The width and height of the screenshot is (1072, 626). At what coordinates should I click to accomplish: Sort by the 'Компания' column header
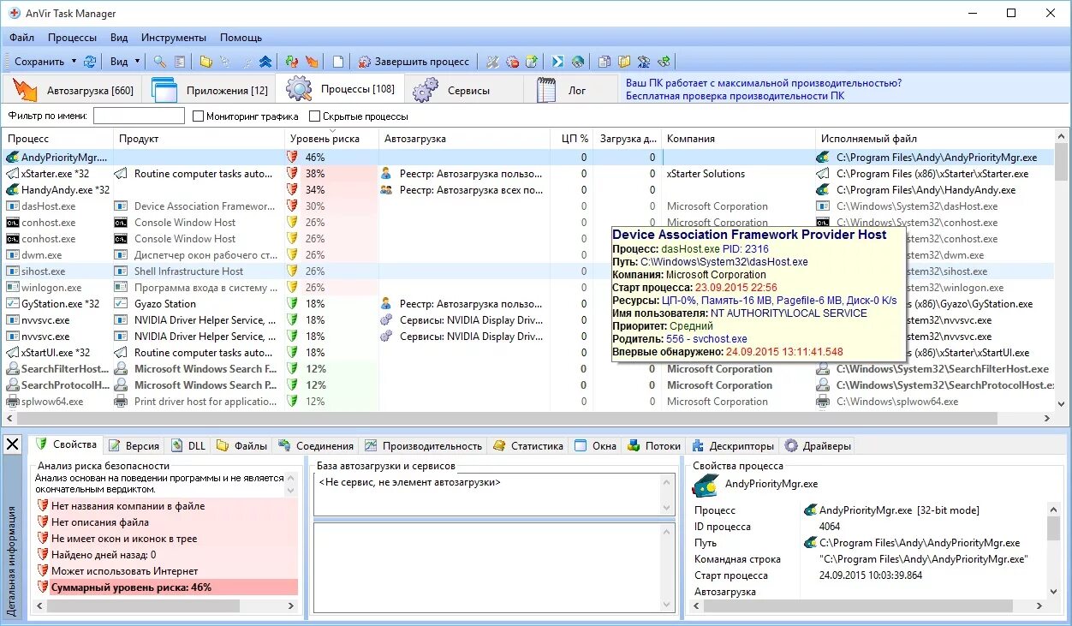[x=739, y=138]
